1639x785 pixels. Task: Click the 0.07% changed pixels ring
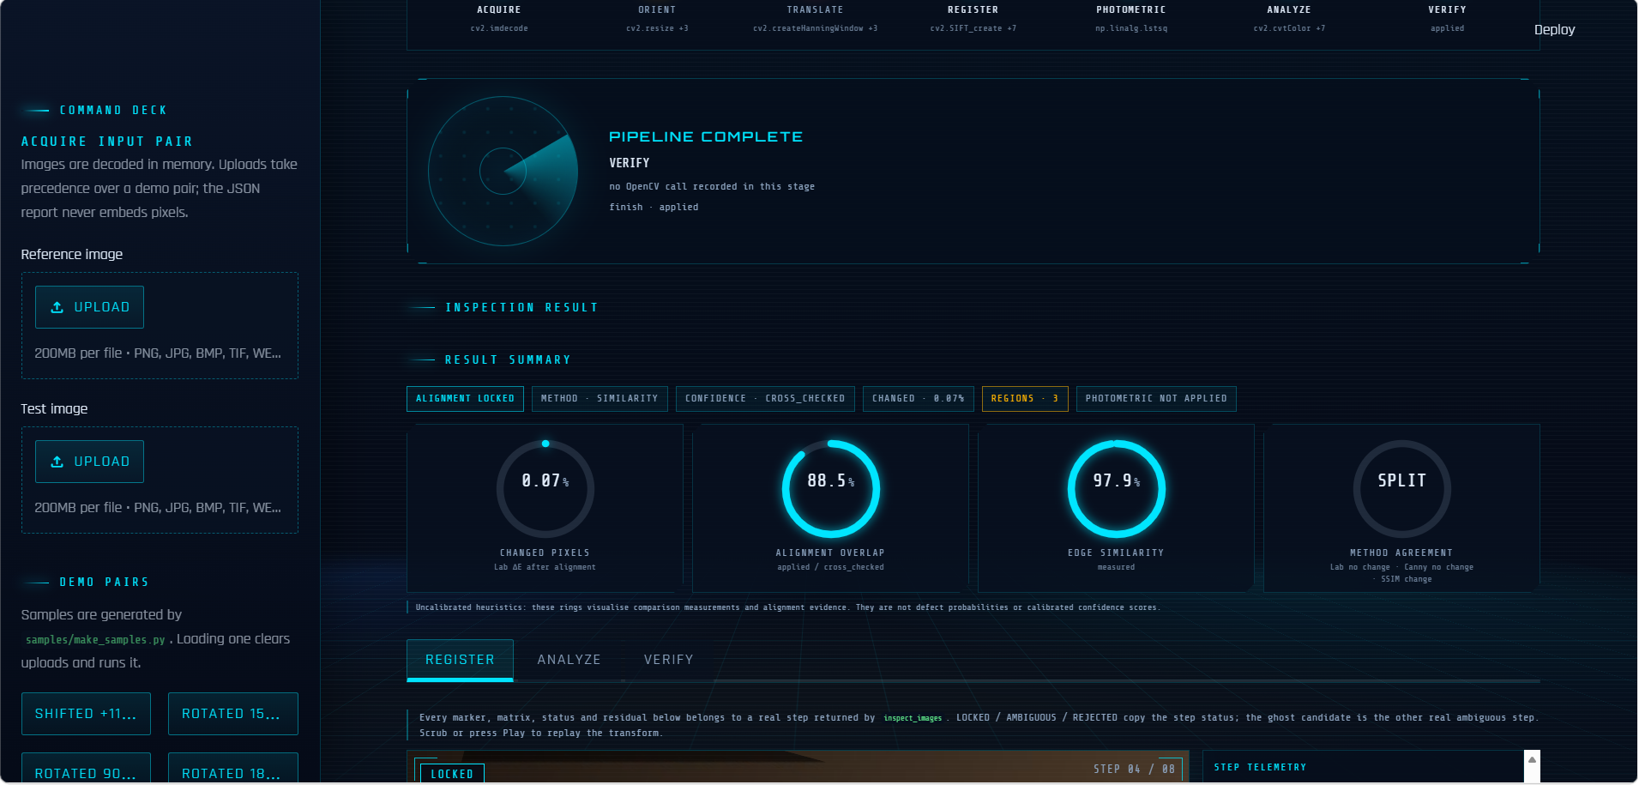tap(545, 489)
